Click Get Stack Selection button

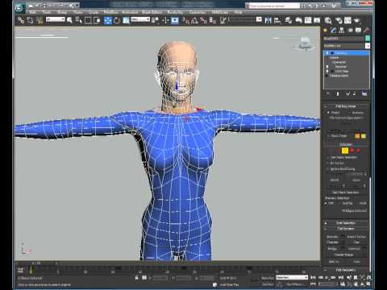(346, 193)
